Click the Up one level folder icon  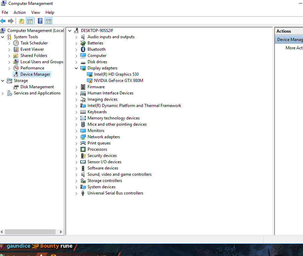click(22, 21)
